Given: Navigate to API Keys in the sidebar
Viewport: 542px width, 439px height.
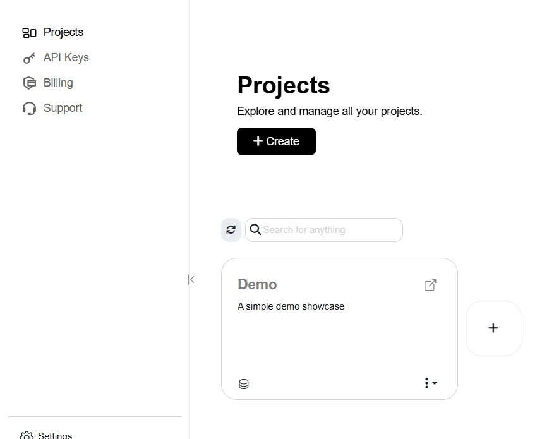Looking at the screenshot, I should click(66, 57).
